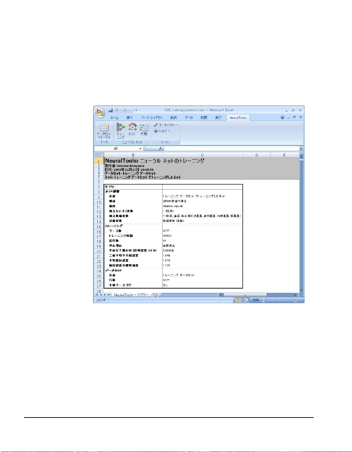This screenshot has width=352, height=452.
Task: Switch to Normal view in status bar
Action: coord(237,300)
